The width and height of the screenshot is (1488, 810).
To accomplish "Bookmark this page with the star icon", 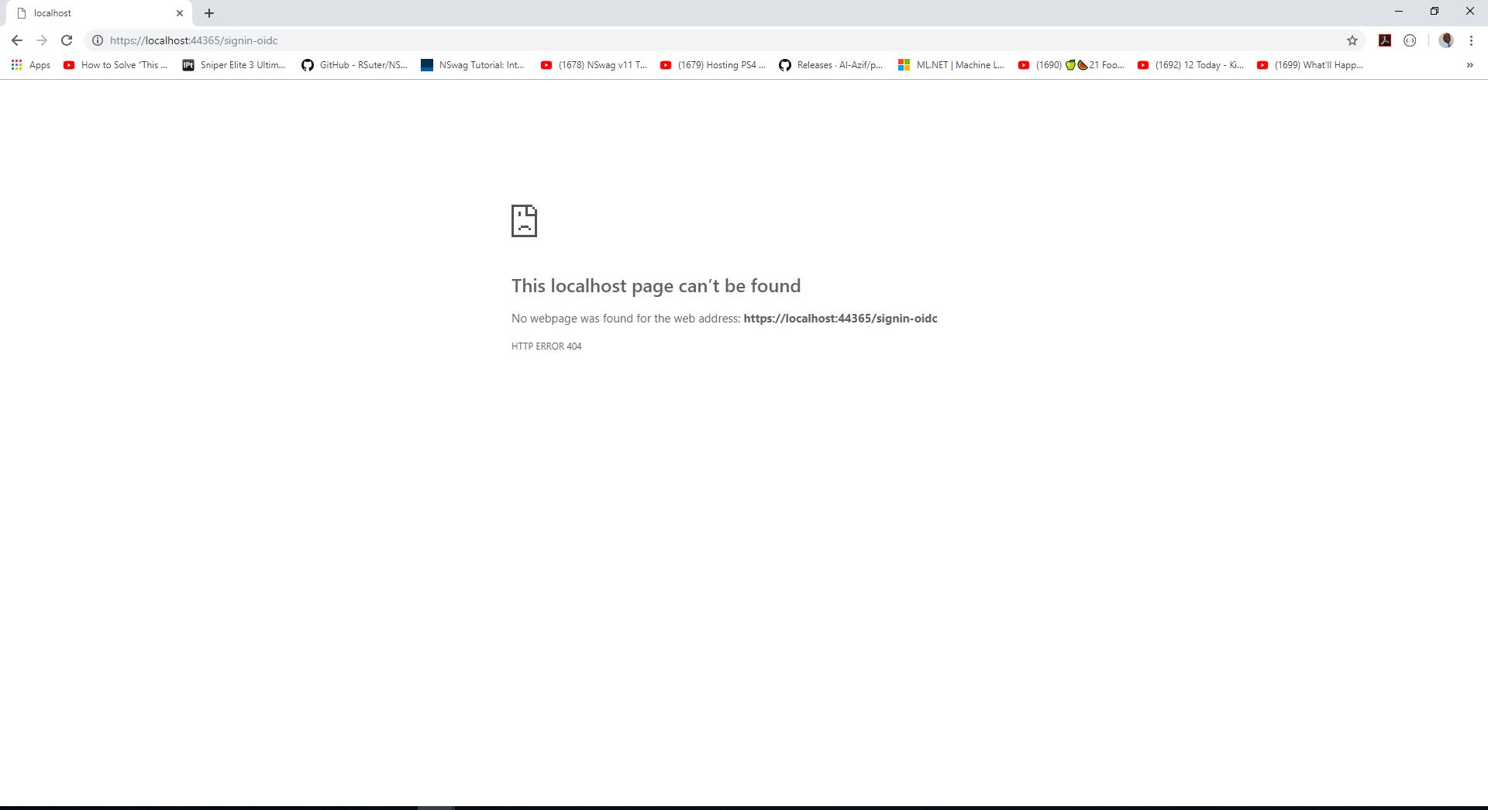I will click(x=1353, y=40).
